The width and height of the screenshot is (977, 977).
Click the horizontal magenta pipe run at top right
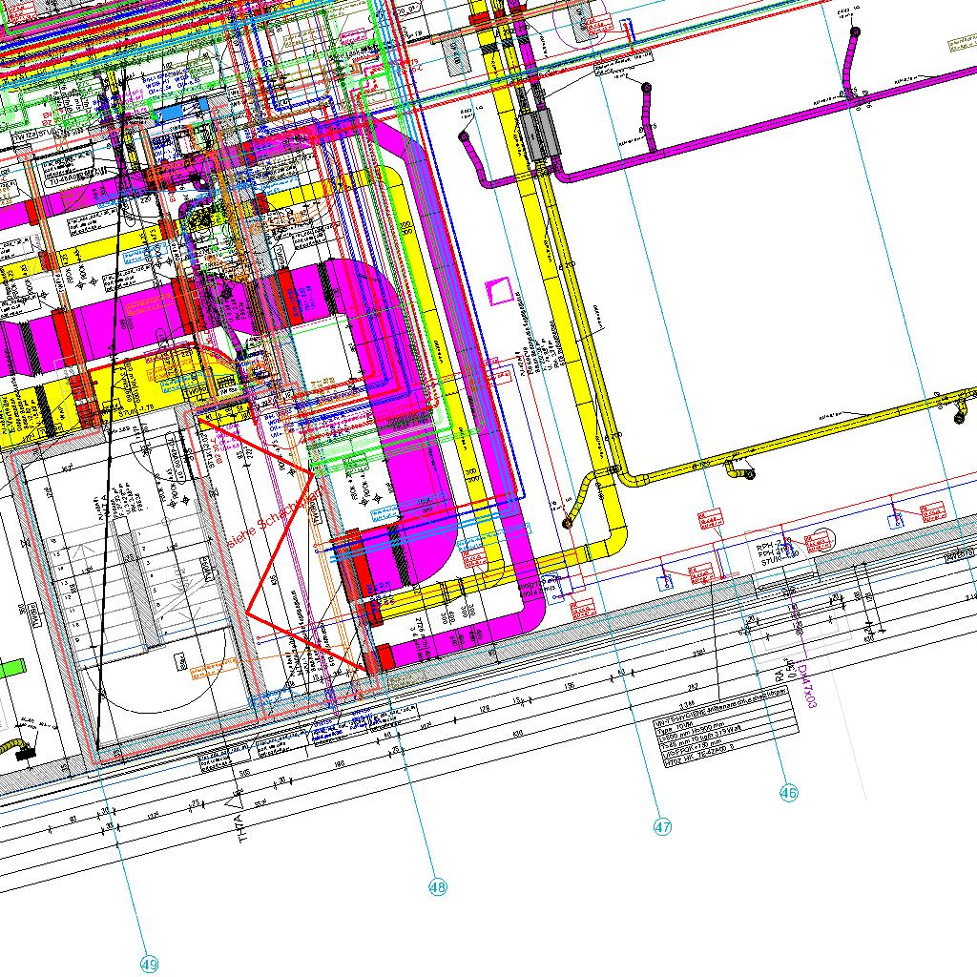(x=763, y=124)
